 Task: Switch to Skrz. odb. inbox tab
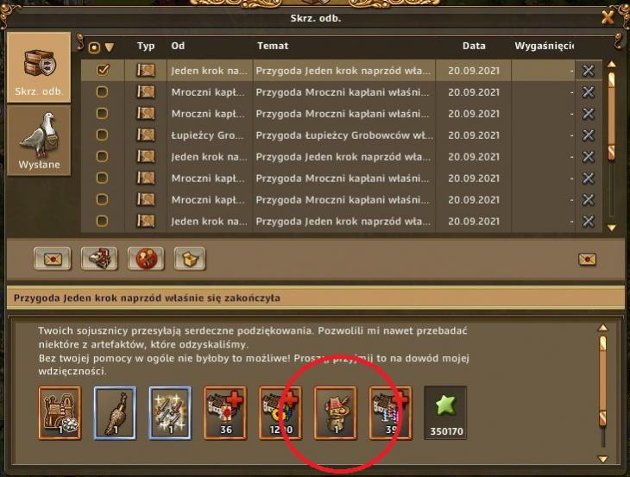(39, 67)
